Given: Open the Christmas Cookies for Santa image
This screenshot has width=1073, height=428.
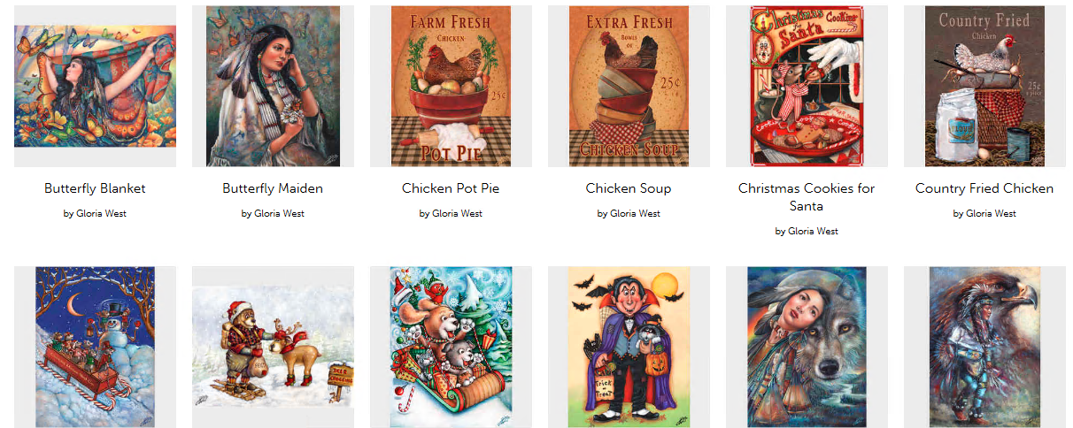Looking at the screenshot, I should (x=807, y=86).
